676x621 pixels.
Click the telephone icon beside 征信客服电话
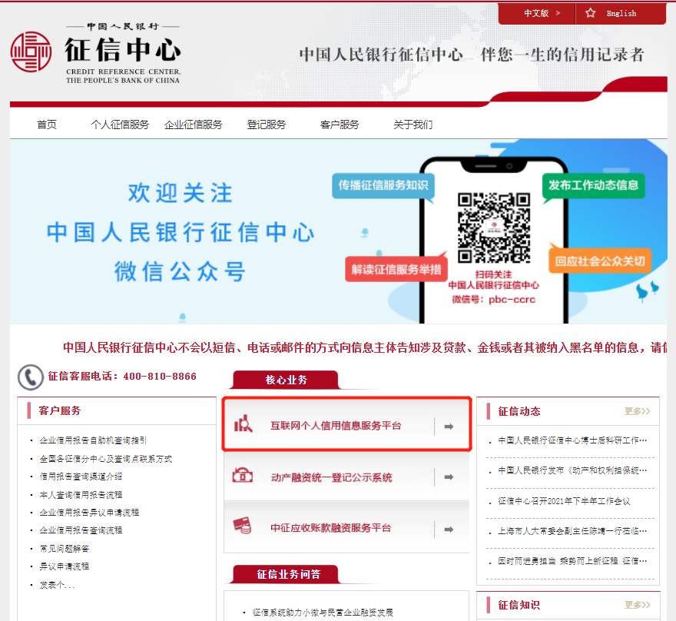[x=30, y=377]
